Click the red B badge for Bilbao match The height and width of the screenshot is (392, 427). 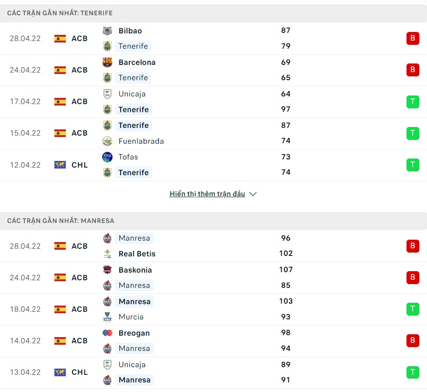[x=413, y=39]
